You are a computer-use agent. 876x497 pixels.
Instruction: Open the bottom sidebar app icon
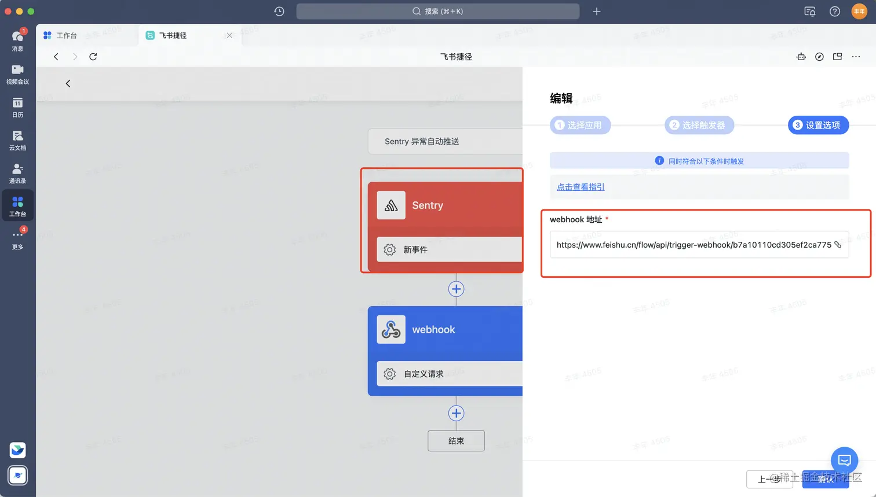click(x=18, y=475)
